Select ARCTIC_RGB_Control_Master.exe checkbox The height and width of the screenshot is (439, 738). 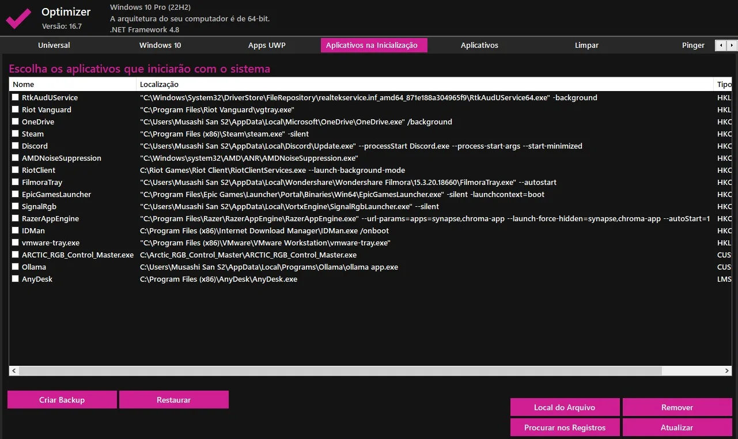(16, 255)
